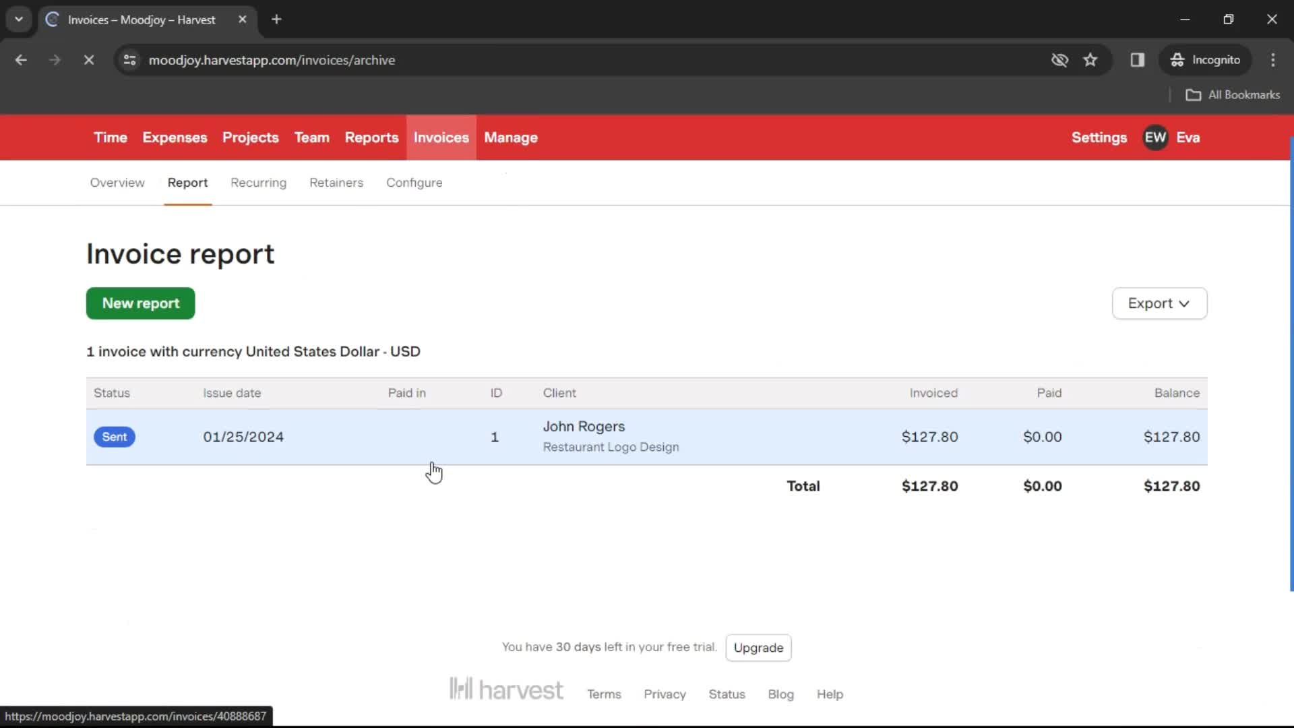Open the Privacy footer link
Screen dimensions: 1294x728
[x=665, y=694]
